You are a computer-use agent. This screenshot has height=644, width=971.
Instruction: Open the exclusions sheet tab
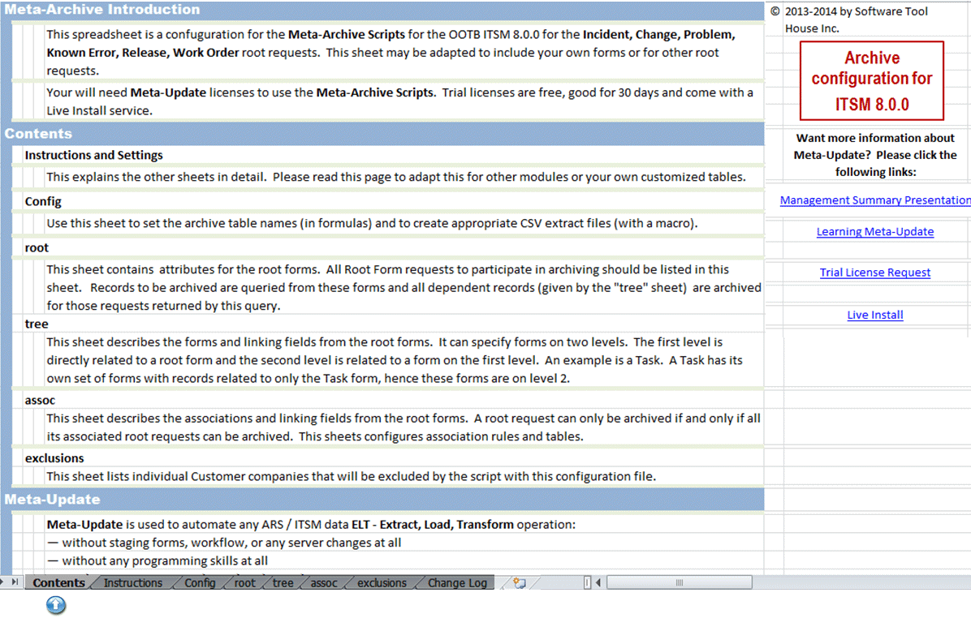click(382, 582)
